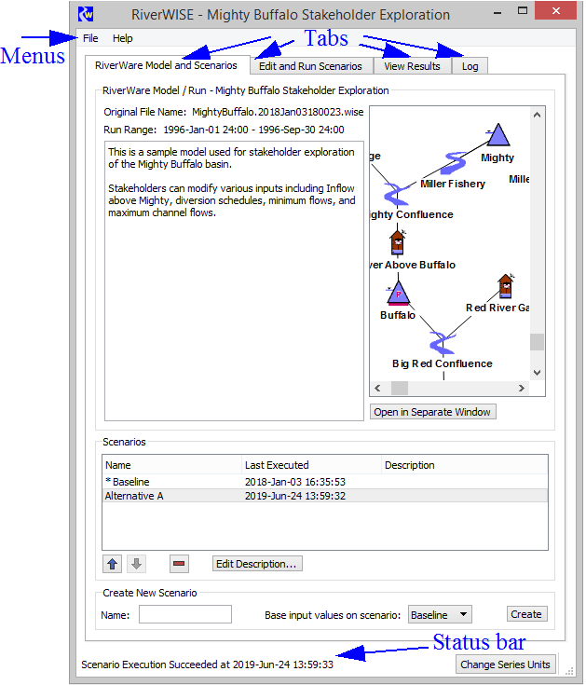Move scenario up with blue arrow
This screenshot has height=685, width=586.
pos(112,563)
